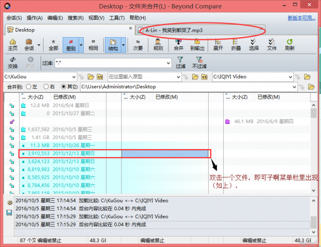Show matching files with 相同 icon

(x=93, y=45)
